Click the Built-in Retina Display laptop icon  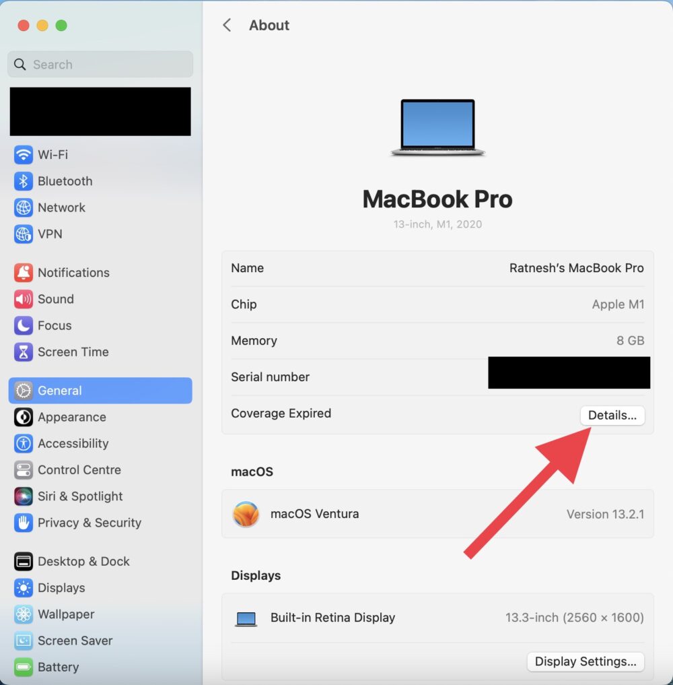[x=246, y=618]
